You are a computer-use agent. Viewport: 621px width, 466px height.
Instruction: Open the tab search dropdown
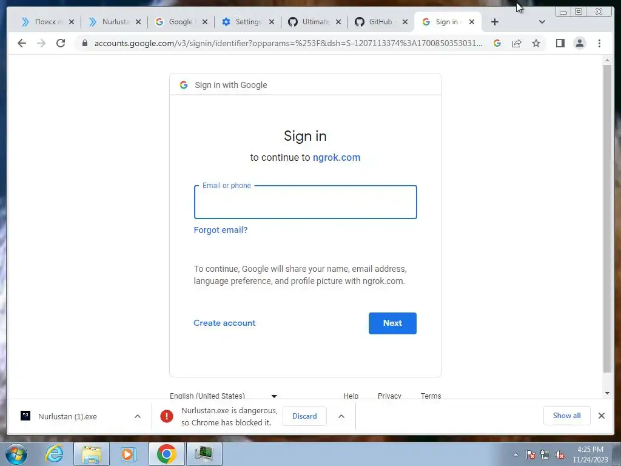pyautogui.click(x=542, y=22)
